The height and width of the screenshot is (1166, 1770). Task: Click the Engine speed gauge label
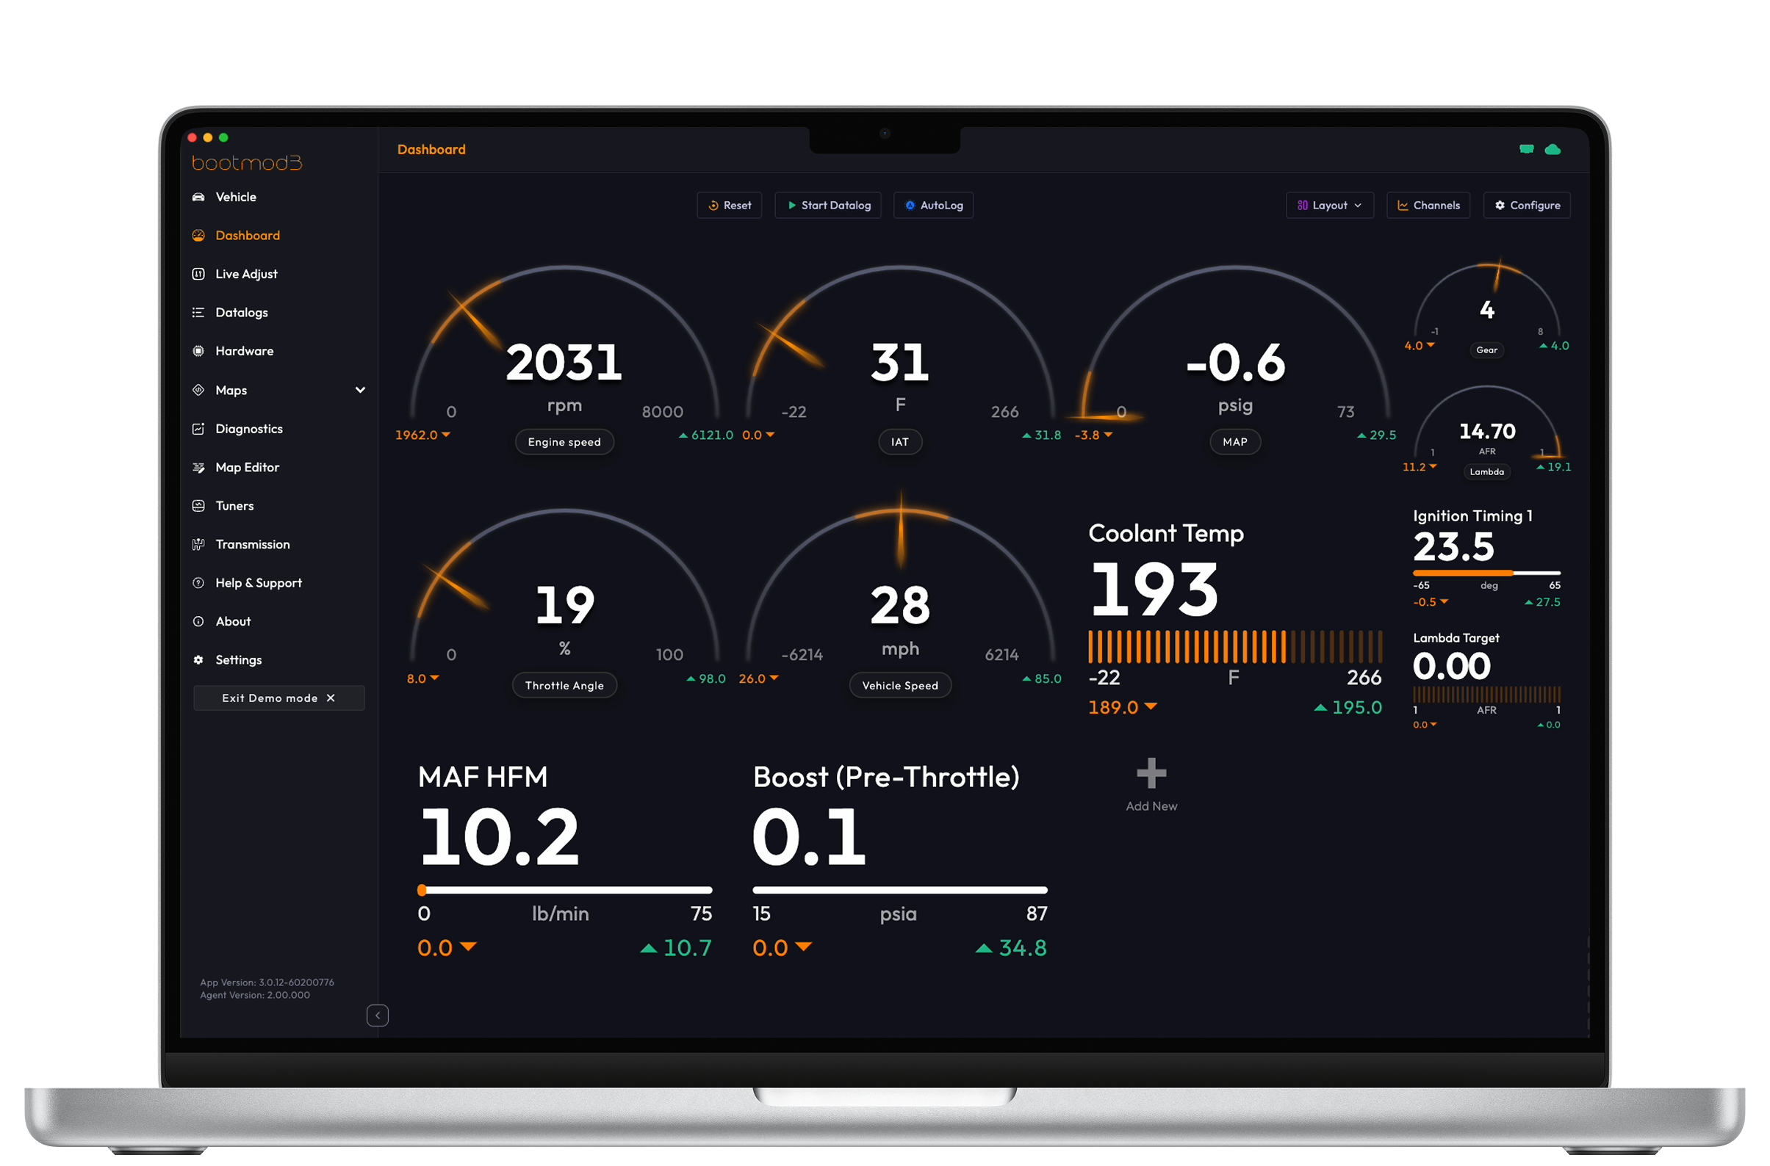565,443
